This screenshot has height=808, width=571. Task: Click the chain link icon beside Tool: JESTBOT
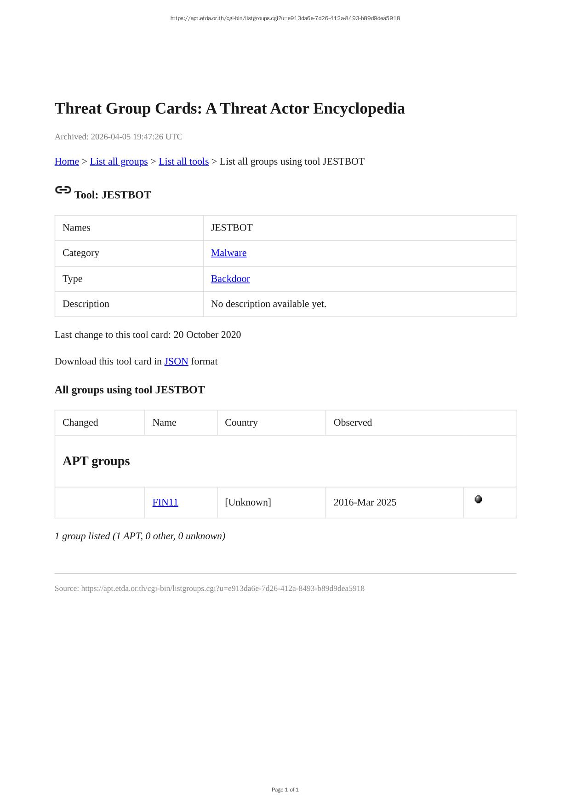click(63, 190)
